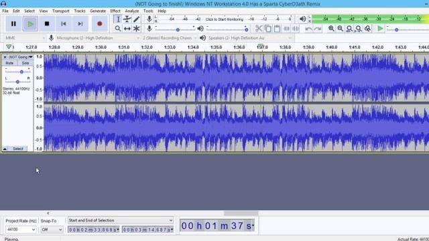Adjust the track pan L/R slider

coord(17,82)
